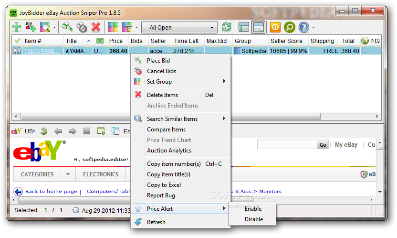Screen dimensions: 397x238
Task: Switch to the side panel layout icon
Action: click(x=243, y=27)
